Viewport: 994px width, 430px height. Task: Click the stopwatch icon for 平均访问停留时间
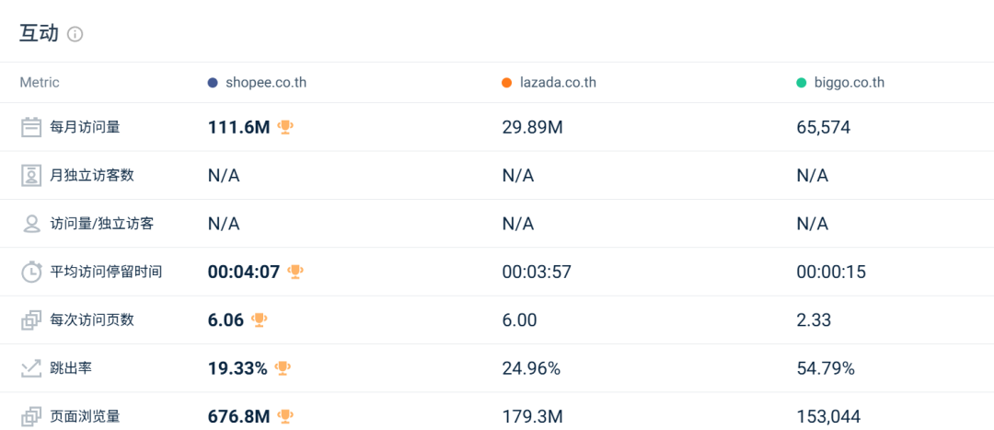[x=31, y=272]
